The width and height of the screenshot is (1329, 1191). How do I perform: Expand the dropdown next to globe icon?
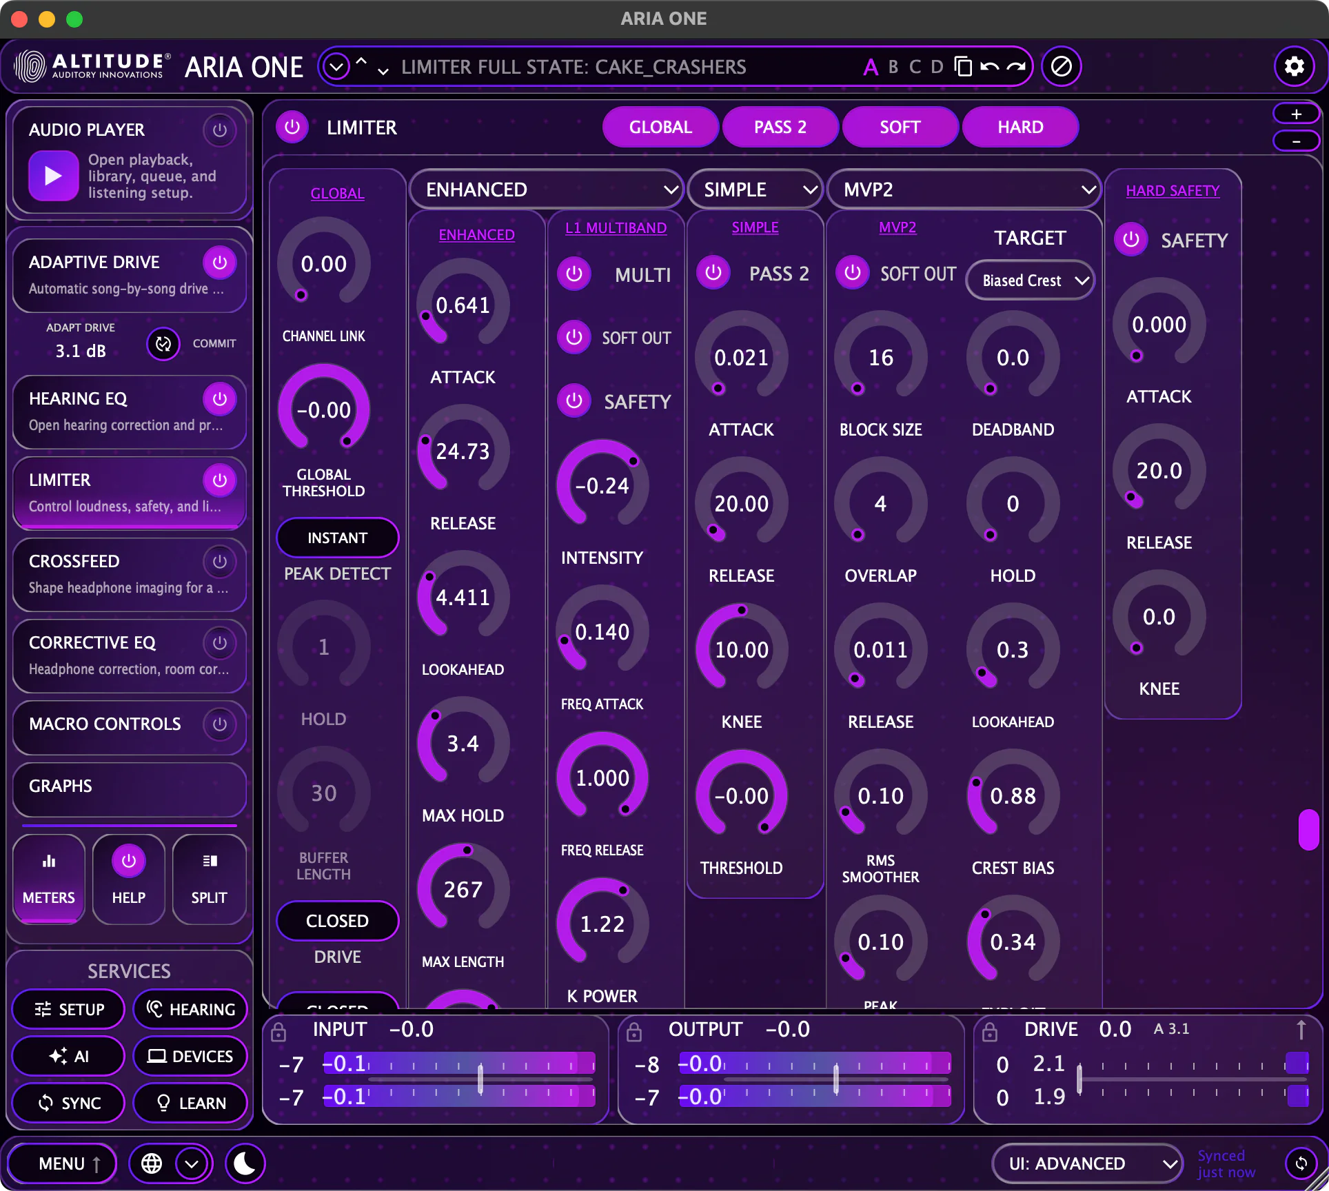pos(192,1163)
